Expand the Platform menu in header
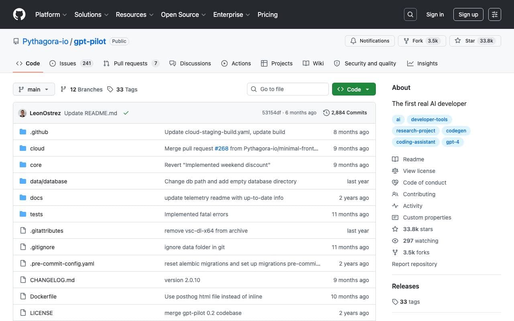Viewport: 514px width, 321px height. (51, 14)
